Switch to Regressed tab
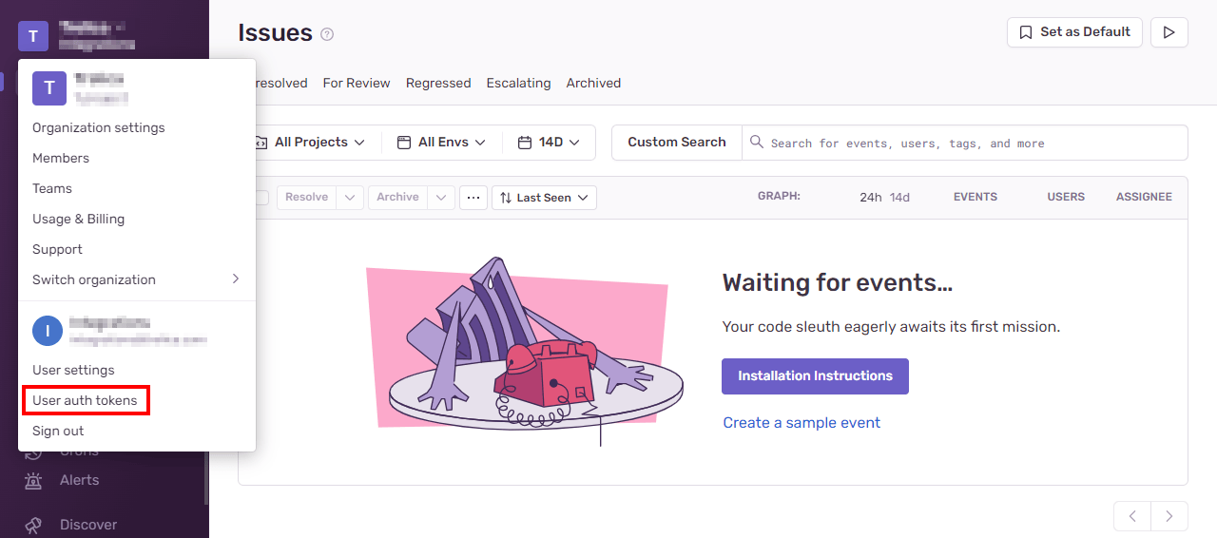 438,83
